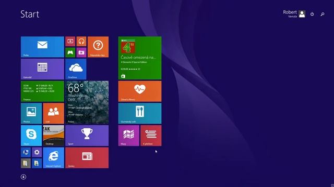Open the Desktop tile
The height and width of the screenshot is (187, 334).
click(53, 136)
